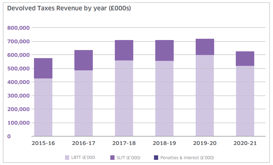
Task: Click the 2018-19 SLfT dark bar segment
Action: [164, 51]
